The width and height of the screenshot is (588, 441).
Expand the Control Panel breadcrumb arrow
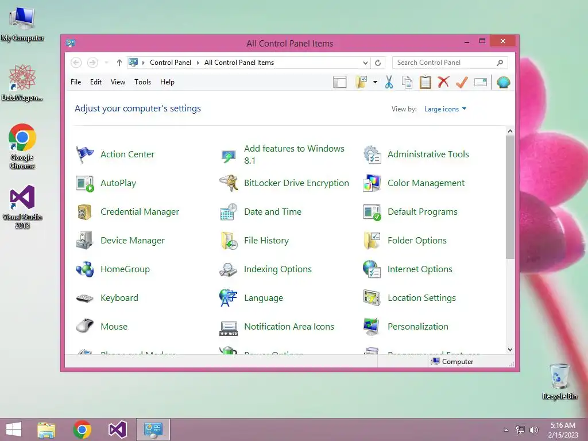pos(143,63)
